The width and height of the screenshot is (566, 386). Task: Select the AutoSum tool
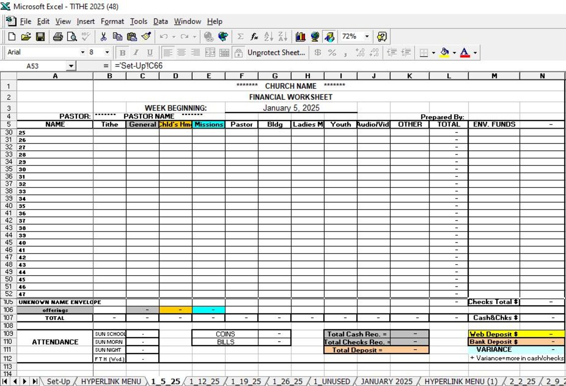[x=240, y=36]
